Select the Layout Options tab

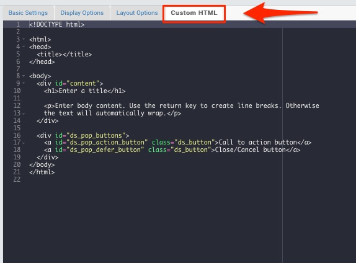coord(137,13)
